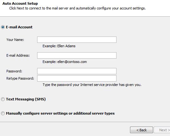
Task: Click the Retype Password: field label
Action: pos(20,78)
